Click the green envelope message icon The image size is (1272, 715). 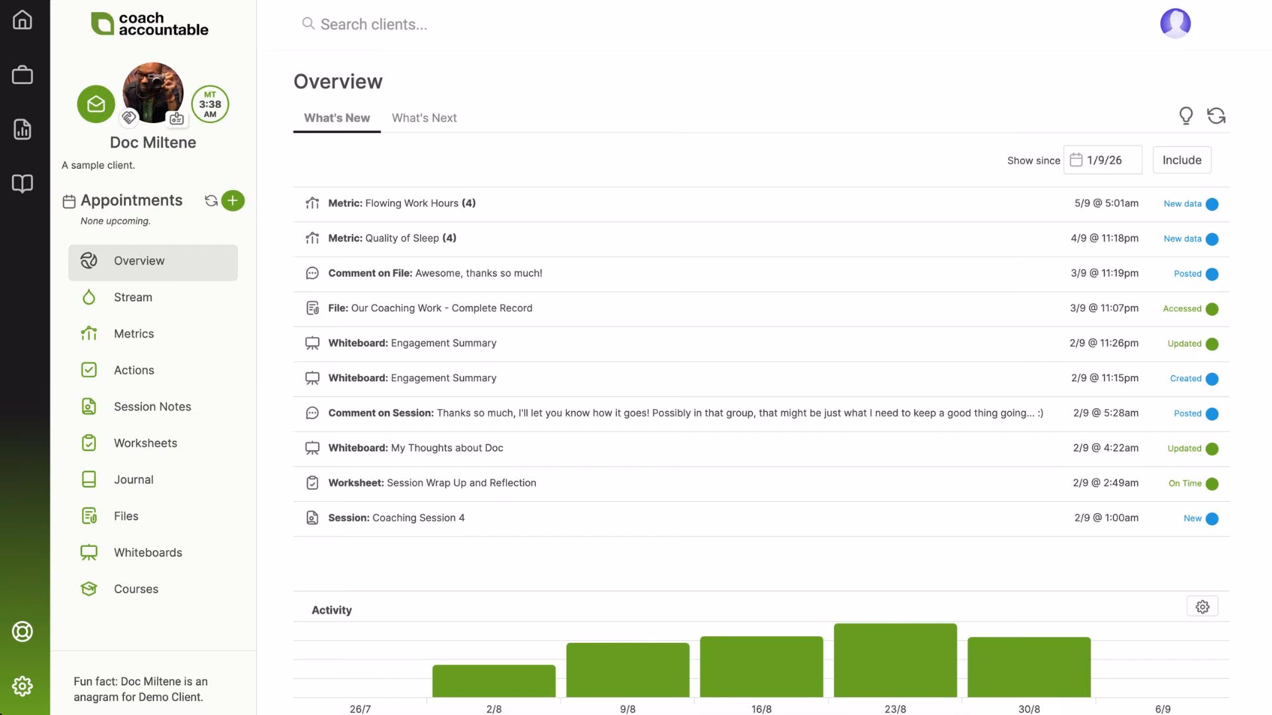[96, 104]
